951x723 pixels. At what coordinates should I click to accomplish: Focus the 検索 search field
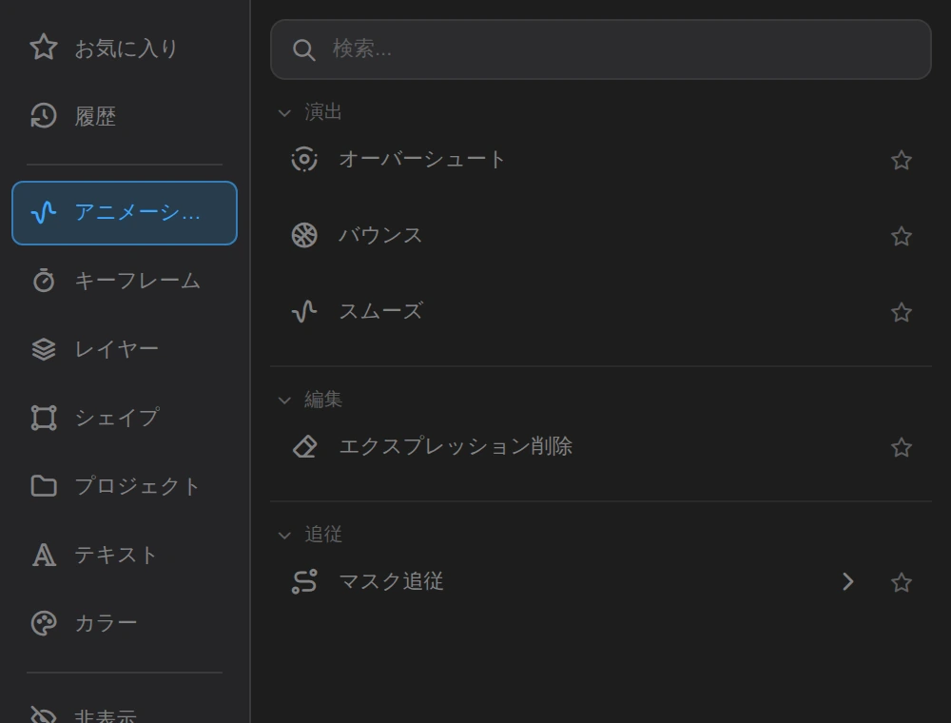[600, 49]
